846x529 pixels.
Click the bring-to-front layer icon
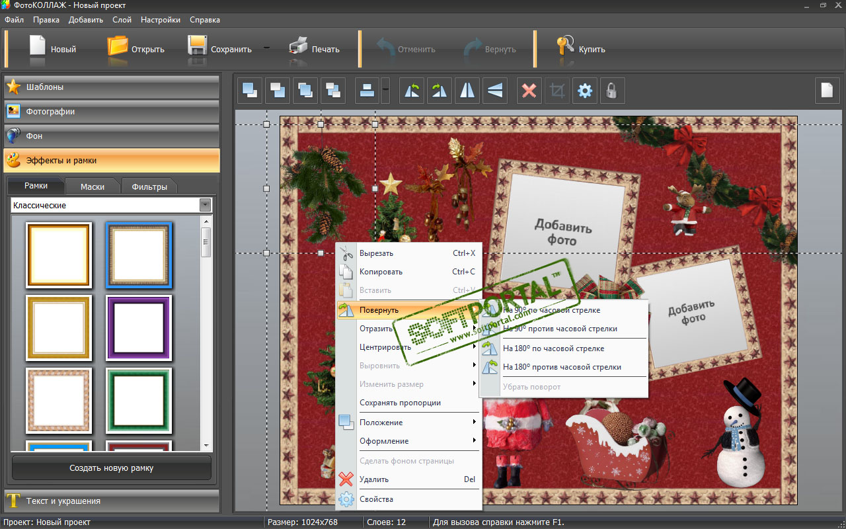click(250, 90)
